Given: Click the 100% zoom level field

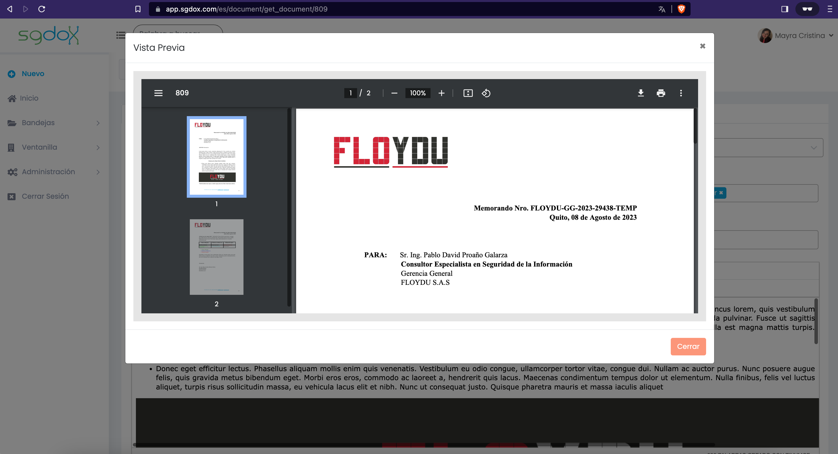Looking at the screenshot, I should 418,93.
